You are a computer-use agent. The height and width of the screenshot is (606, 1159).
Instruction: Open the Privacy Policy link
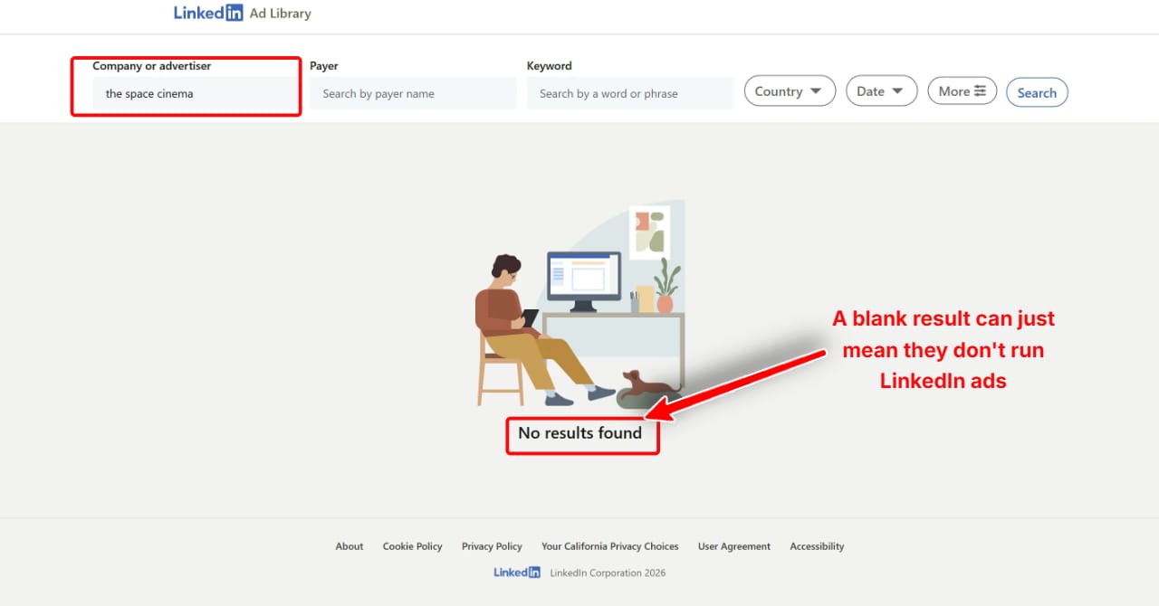pyautogui.click(x=492, y=546)
